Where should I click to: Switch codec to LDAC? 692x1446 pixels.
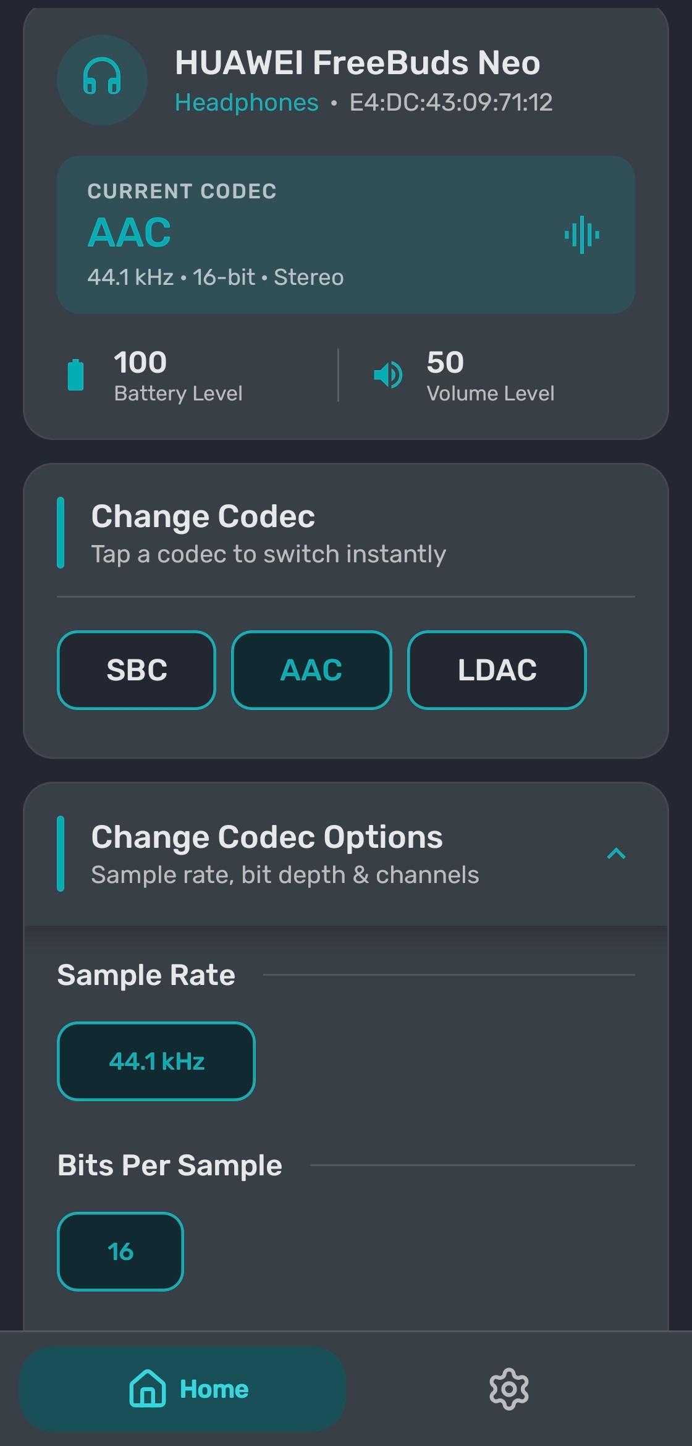(x=497, y=670)
